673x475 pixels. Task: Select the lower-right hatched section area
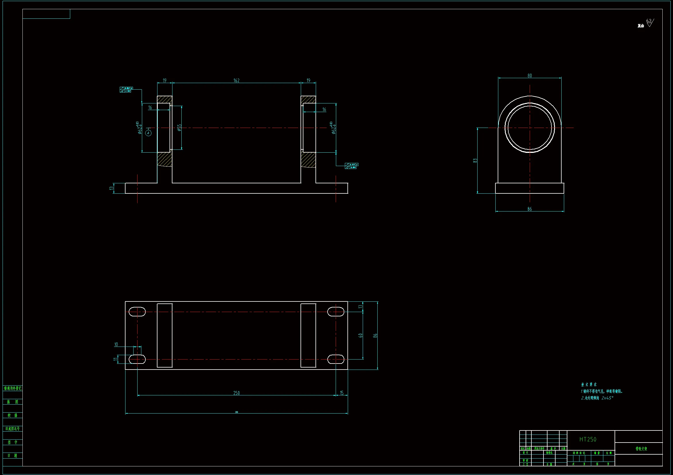tap(308, 160)
